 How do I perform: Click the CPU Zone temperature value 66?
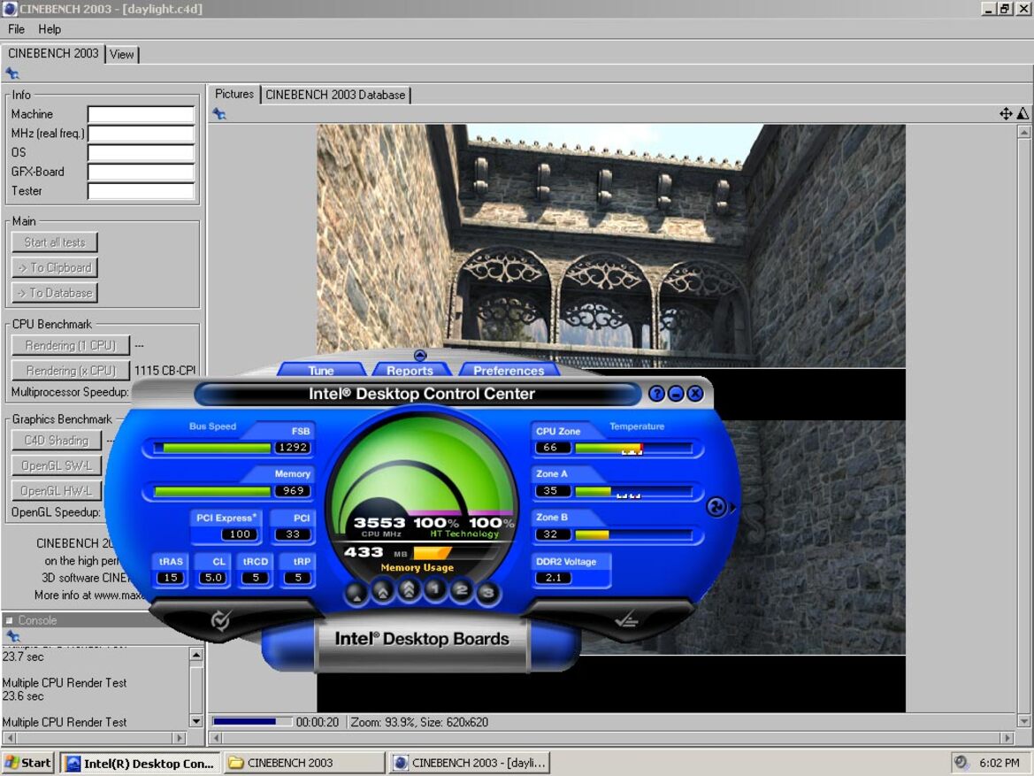coord(551,448)
